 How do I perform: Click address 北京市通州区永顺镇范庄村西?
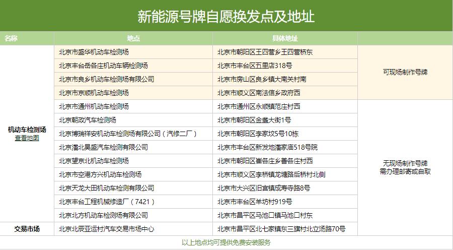(259, 106)
